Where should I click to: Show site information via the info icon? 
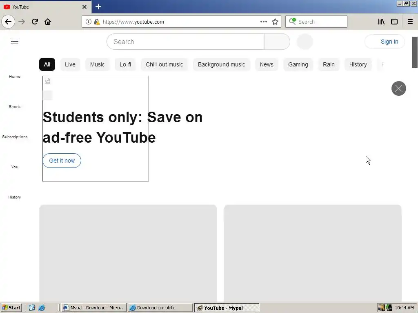[89, 22]
